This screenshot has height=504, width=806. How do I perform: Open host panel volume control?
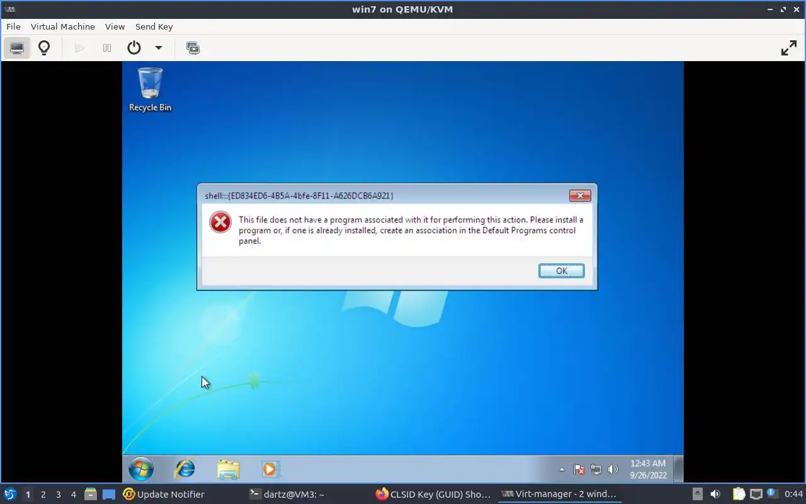tap(715, 495)
